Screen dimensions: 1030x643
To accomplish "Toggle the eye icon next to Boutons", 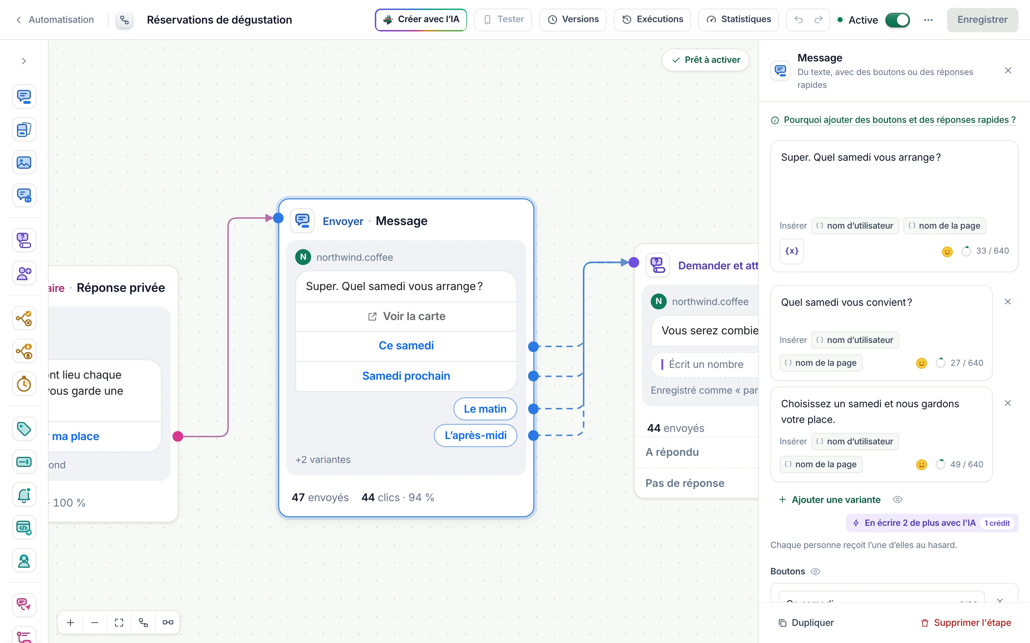I will click(815, 572).
